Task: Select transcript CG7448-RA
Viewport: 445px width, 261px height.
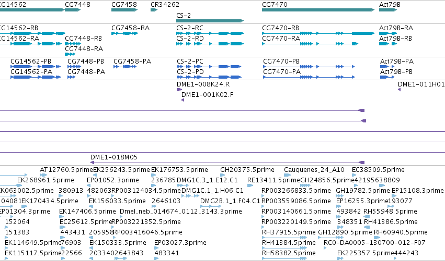Action: 70,54
